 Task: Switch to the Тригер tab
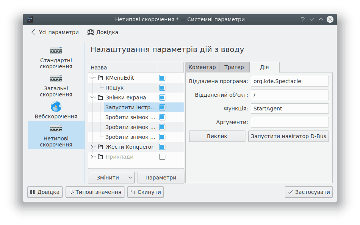[234, 67]
